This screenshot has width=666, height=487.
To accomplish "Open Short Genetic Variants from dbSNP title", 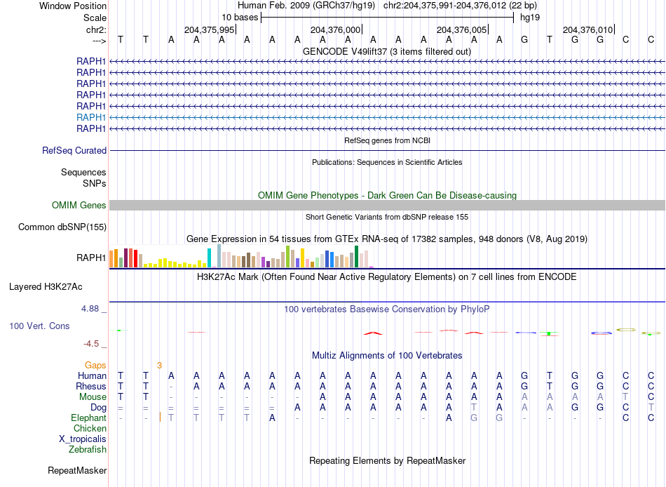I will click(x=387, y=217).
